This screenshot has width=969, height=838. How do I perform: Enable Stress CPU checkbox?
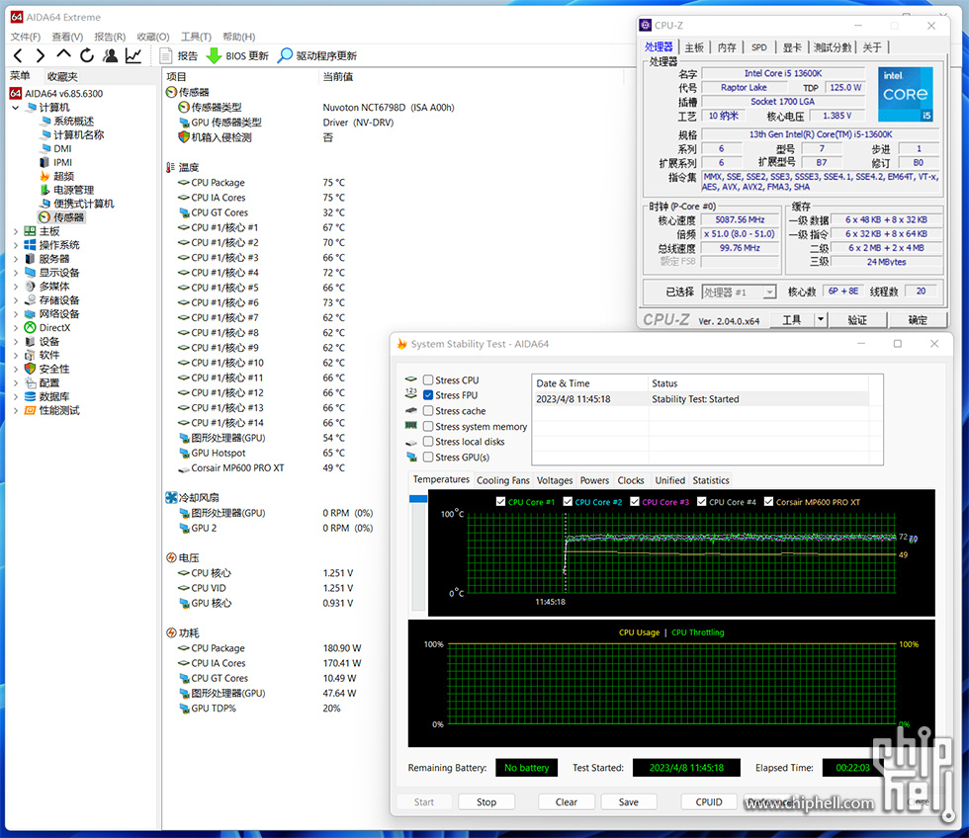pyautogui.click(x=427, y=379)
